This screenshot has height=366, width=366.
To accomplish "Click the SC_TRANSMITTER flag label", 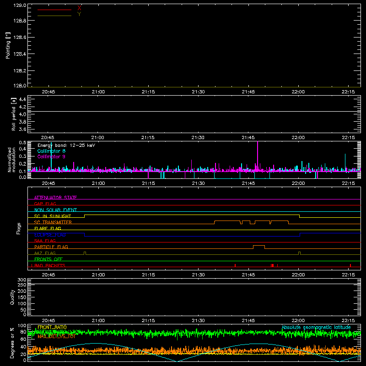I will [53, 222].
